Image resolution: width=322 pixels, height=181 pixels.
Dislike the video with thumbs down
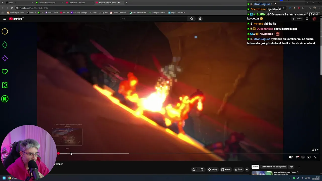pos(202,169)
